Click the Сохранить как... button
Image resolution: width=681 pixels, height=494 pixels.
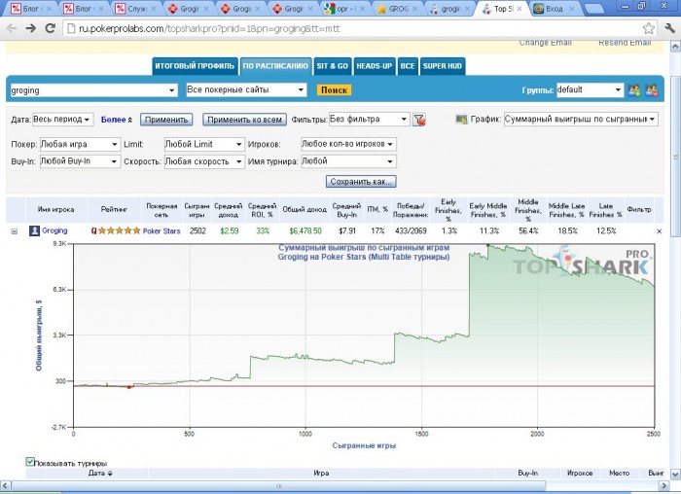[361, 182]
